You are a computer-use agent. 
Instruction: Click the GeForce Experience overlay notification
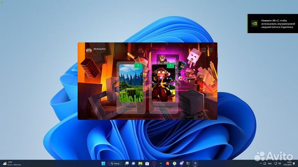273,24
